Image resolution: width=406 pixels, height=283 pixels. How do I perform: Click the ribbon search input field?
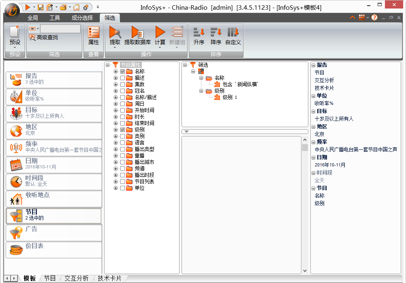pos(60,29)
